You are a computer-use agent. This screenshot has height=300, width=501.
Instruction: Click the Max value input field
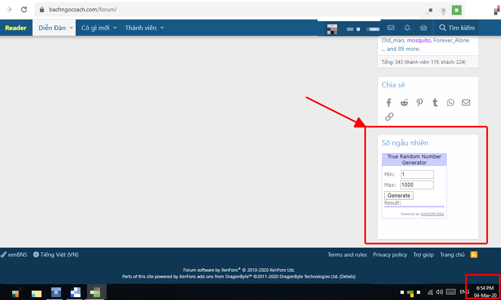pyautogui.click(x=417, y=185)
